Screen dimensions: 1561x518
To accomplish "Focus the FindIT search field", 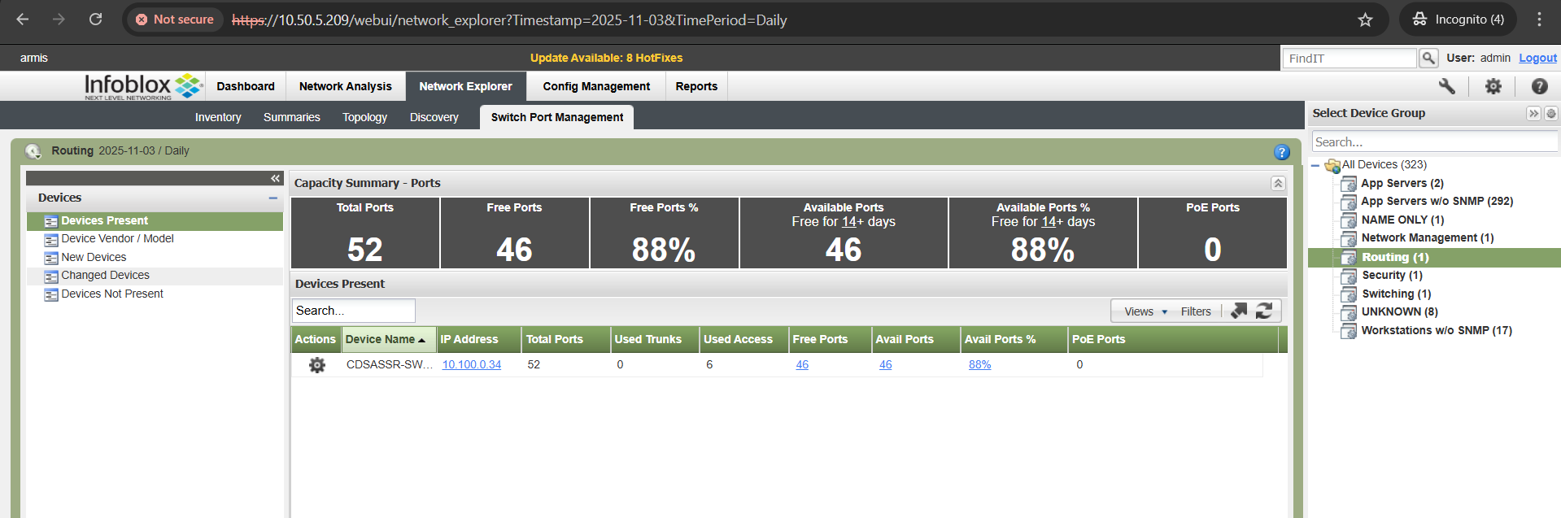I will point(1350,58).
